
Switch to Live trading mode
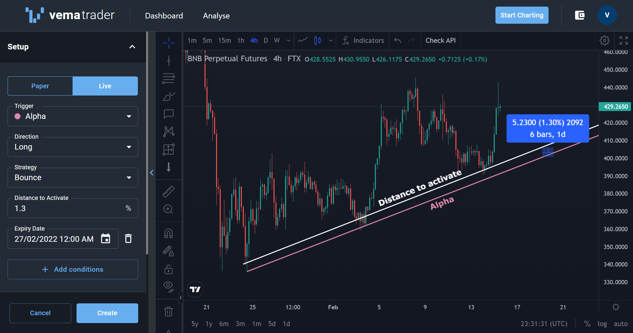click(105, 86)
